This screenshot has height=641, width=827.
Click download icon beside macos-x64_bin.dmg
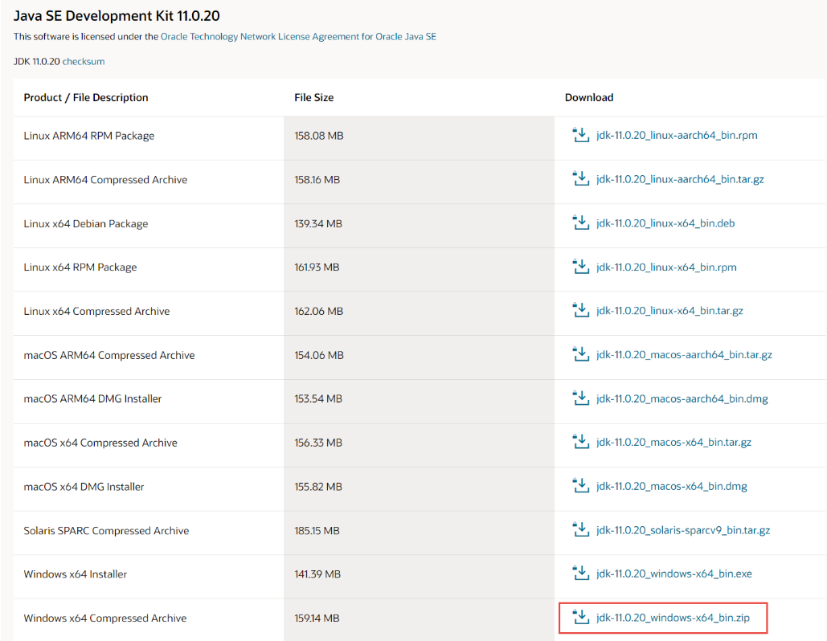pos(581,486)
